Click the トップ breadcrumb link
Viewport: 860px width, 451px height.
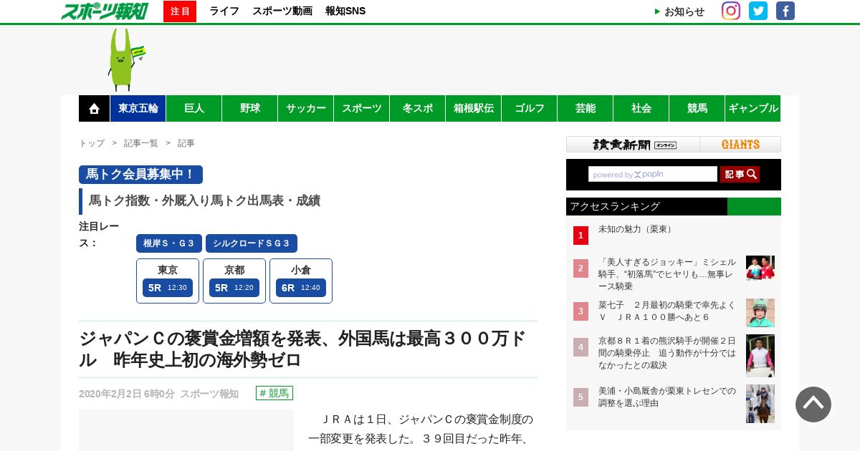point(92,143)
